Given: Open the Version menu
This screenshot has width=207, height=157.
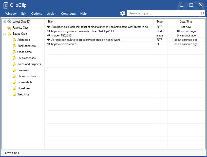Looking at the screenshot, I should [51, 14].
